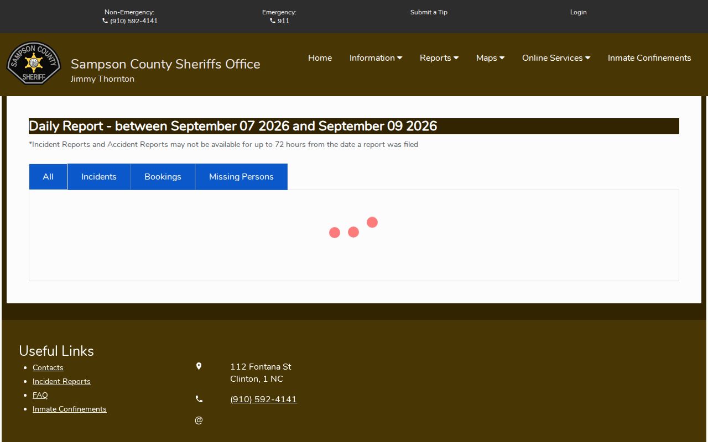Click the non-emergency phone icon in top bar
Image resolution: width=708 pixels, height=442 pixels.
[x=105, y=21]
